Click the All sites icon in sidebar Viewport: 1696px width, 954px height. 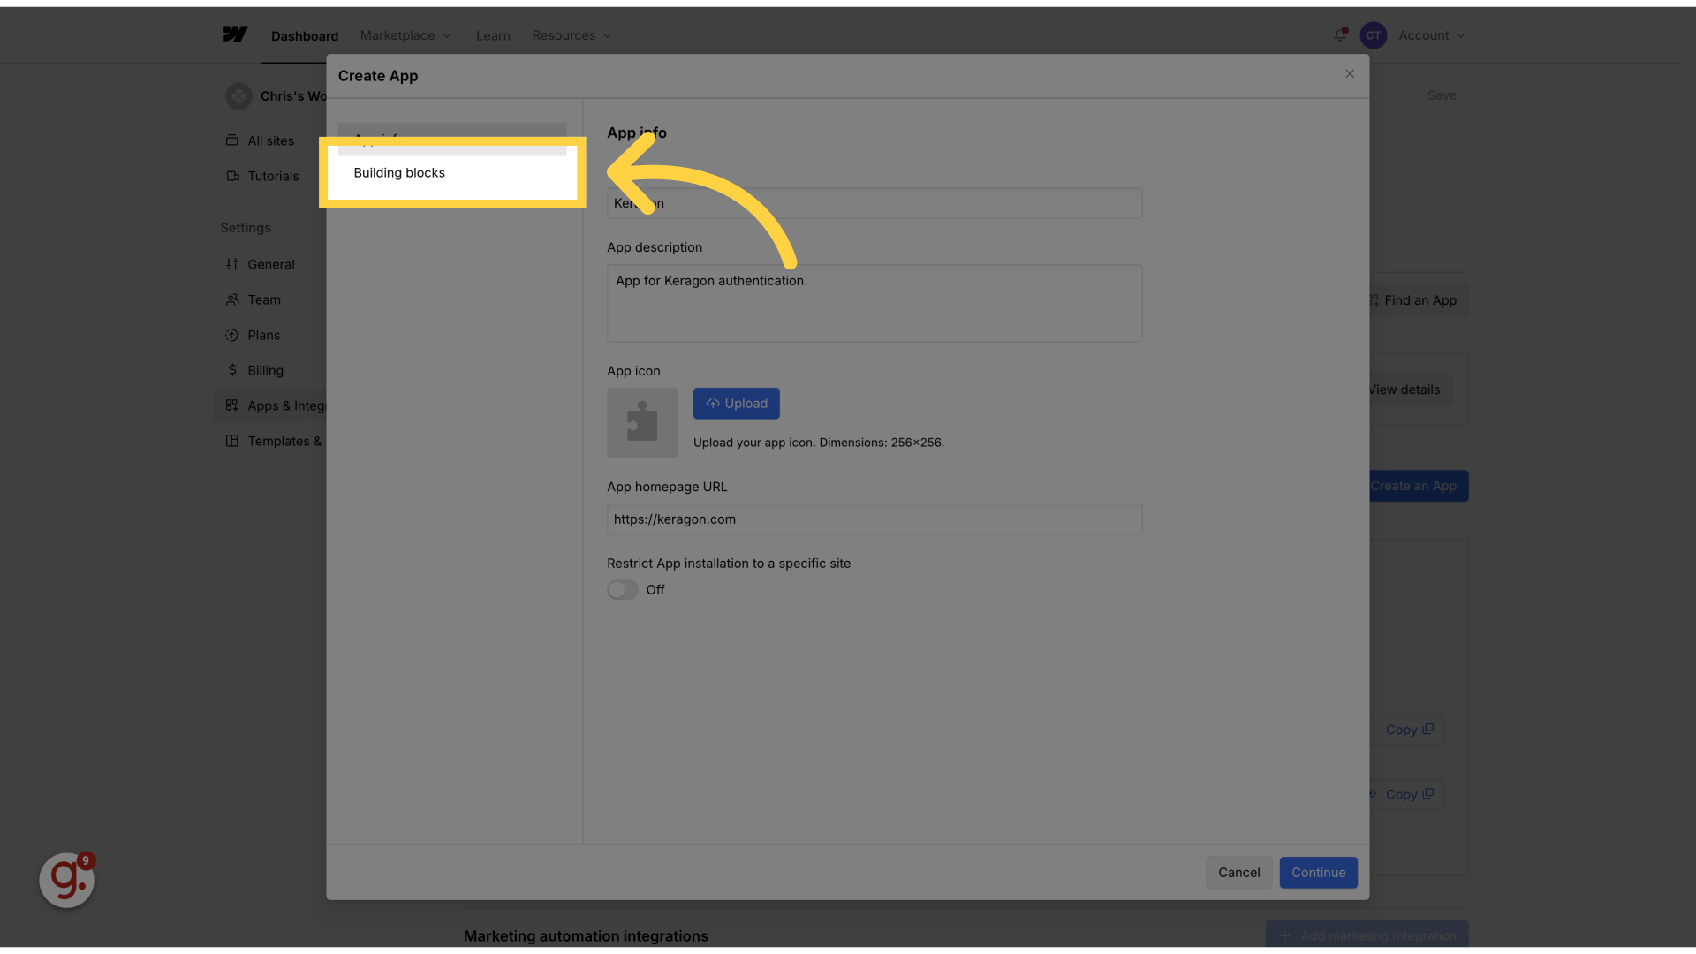tap(232, 140)
